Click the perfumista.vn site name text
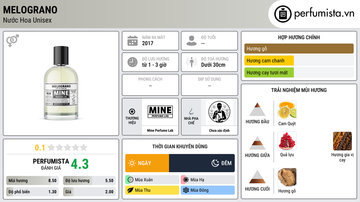The height and width of the screenshot is (202, 360). (324, 13)
